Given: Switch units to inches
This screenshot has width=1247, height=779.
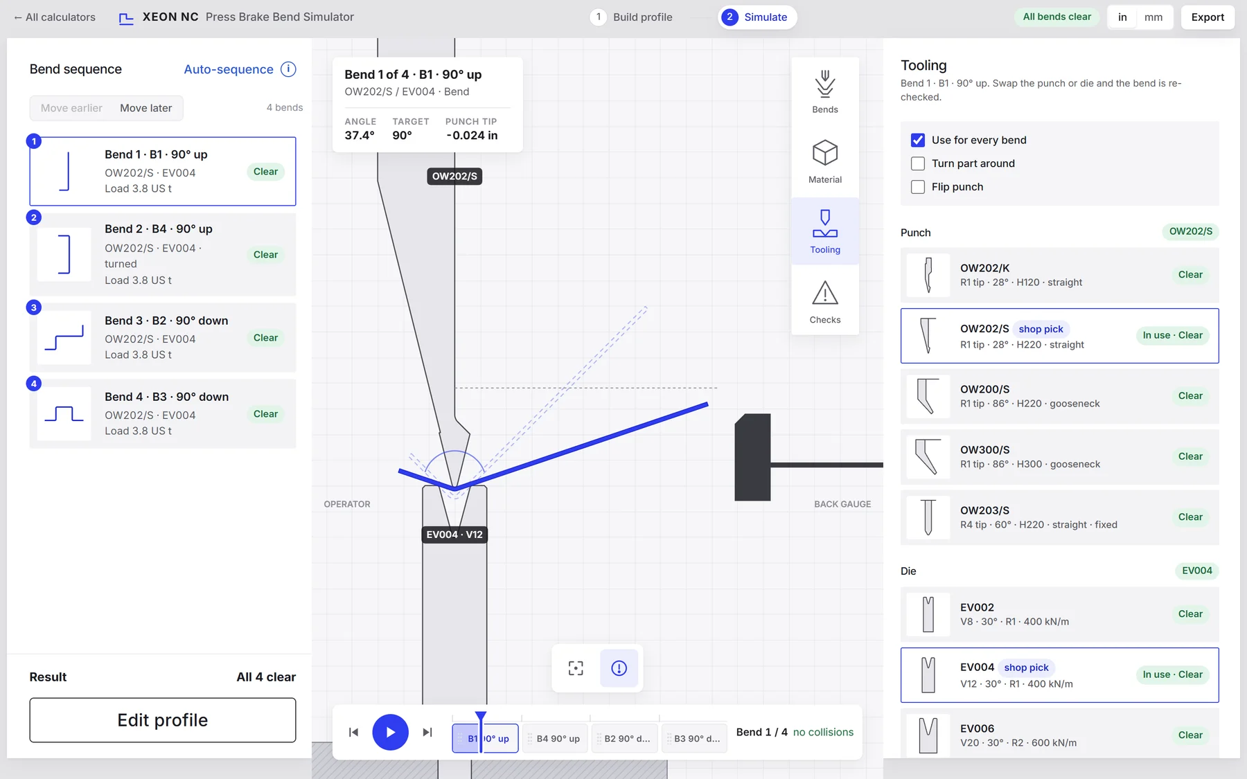Looking at the screenshot, I should (1122, 17).
